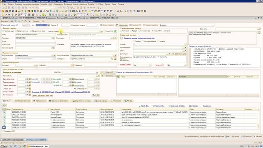The image size is (263, 148).
Task: Click the phone button next to Телефон (Доп)
Action: 53,48
